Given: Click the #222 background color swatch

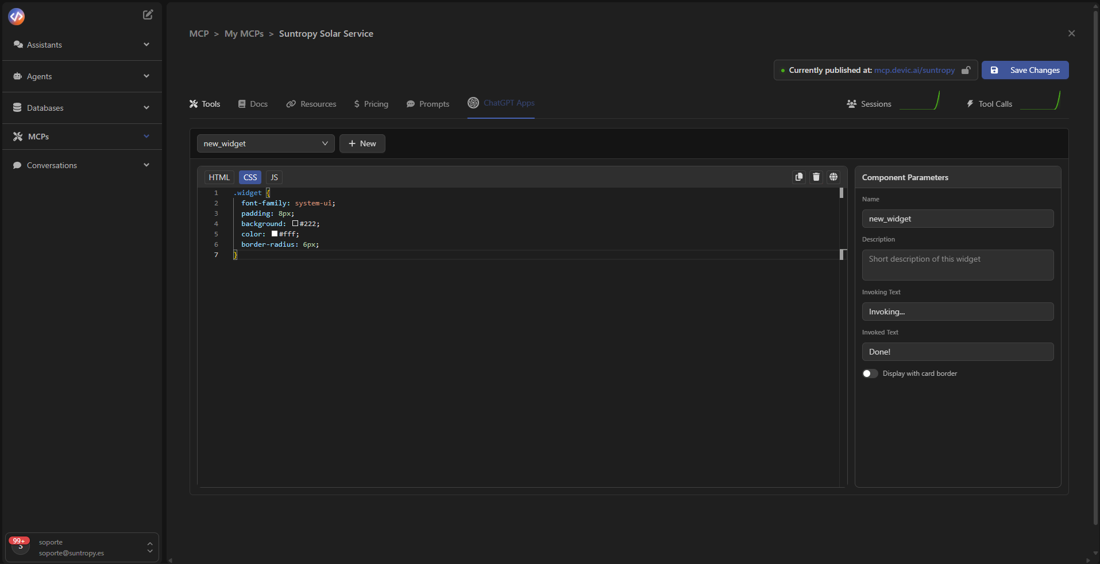Looking at the screenshot, I should coord(295,224).
